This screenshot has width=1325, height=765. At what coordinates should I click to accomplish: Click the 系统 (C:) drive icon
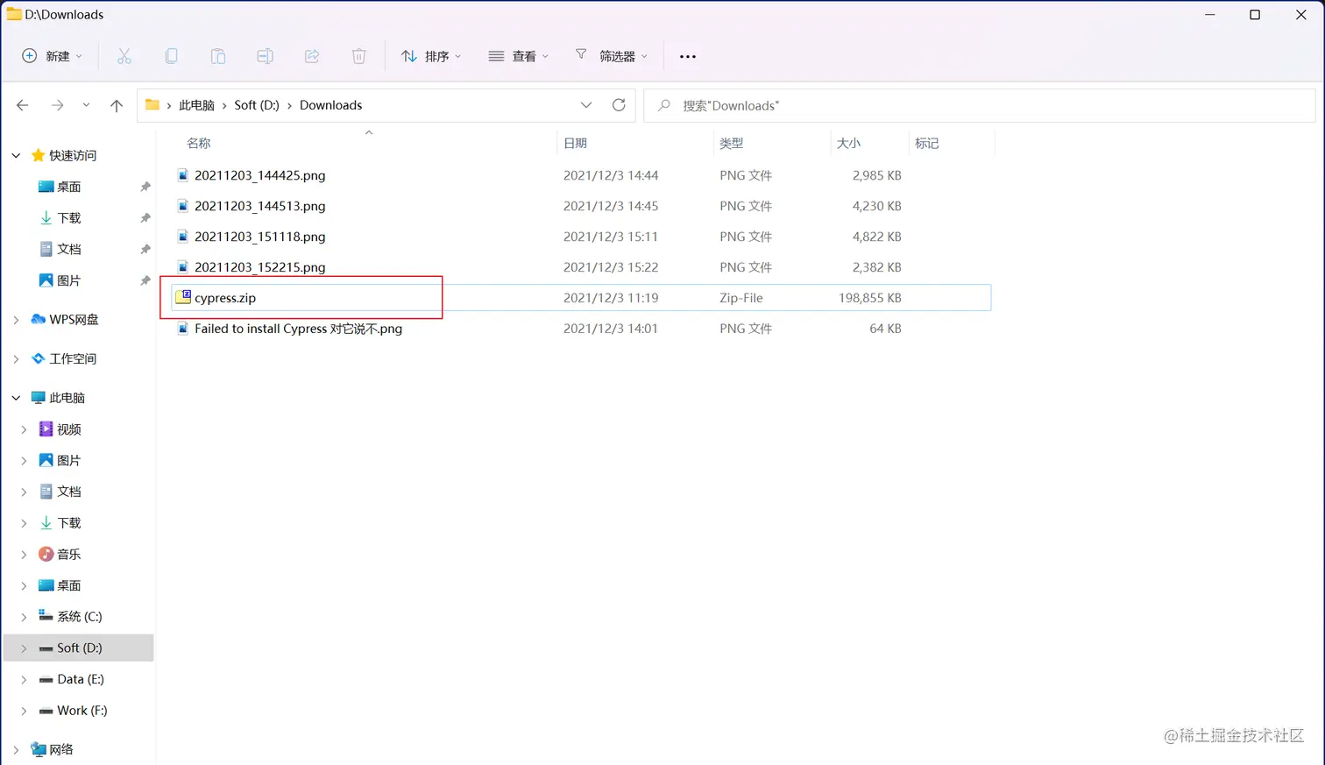click(x=46, y=616)
